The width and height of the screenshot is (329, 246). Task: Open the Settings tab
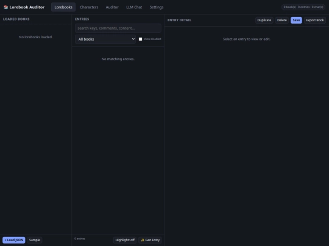[157, 7]
